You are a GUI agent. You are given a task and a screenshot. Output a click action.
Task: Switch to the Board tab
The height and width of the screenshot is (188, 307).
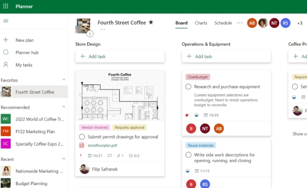tap(181, 23)
